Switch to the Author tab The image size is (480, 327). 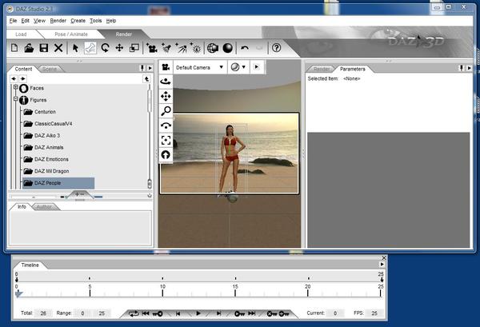click(44, 207)
